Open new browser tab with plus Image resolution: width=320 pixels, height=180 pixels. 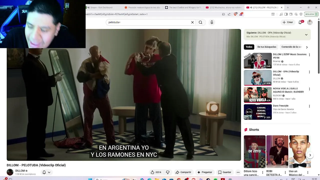pyautogui.click(x=288, y=7)
